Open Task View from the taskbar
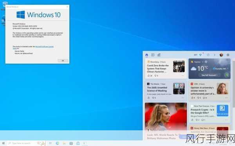 51,143
